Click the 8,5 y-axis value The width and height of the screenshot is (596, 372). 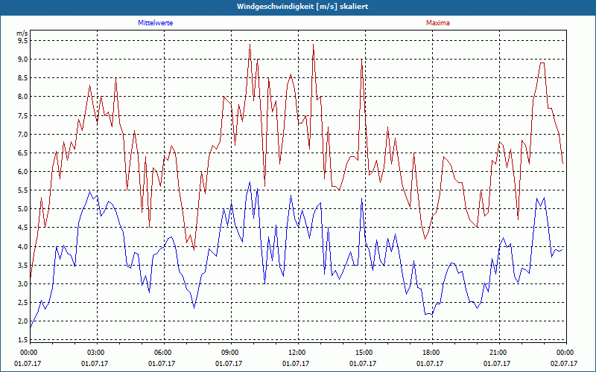click(22, 78)
